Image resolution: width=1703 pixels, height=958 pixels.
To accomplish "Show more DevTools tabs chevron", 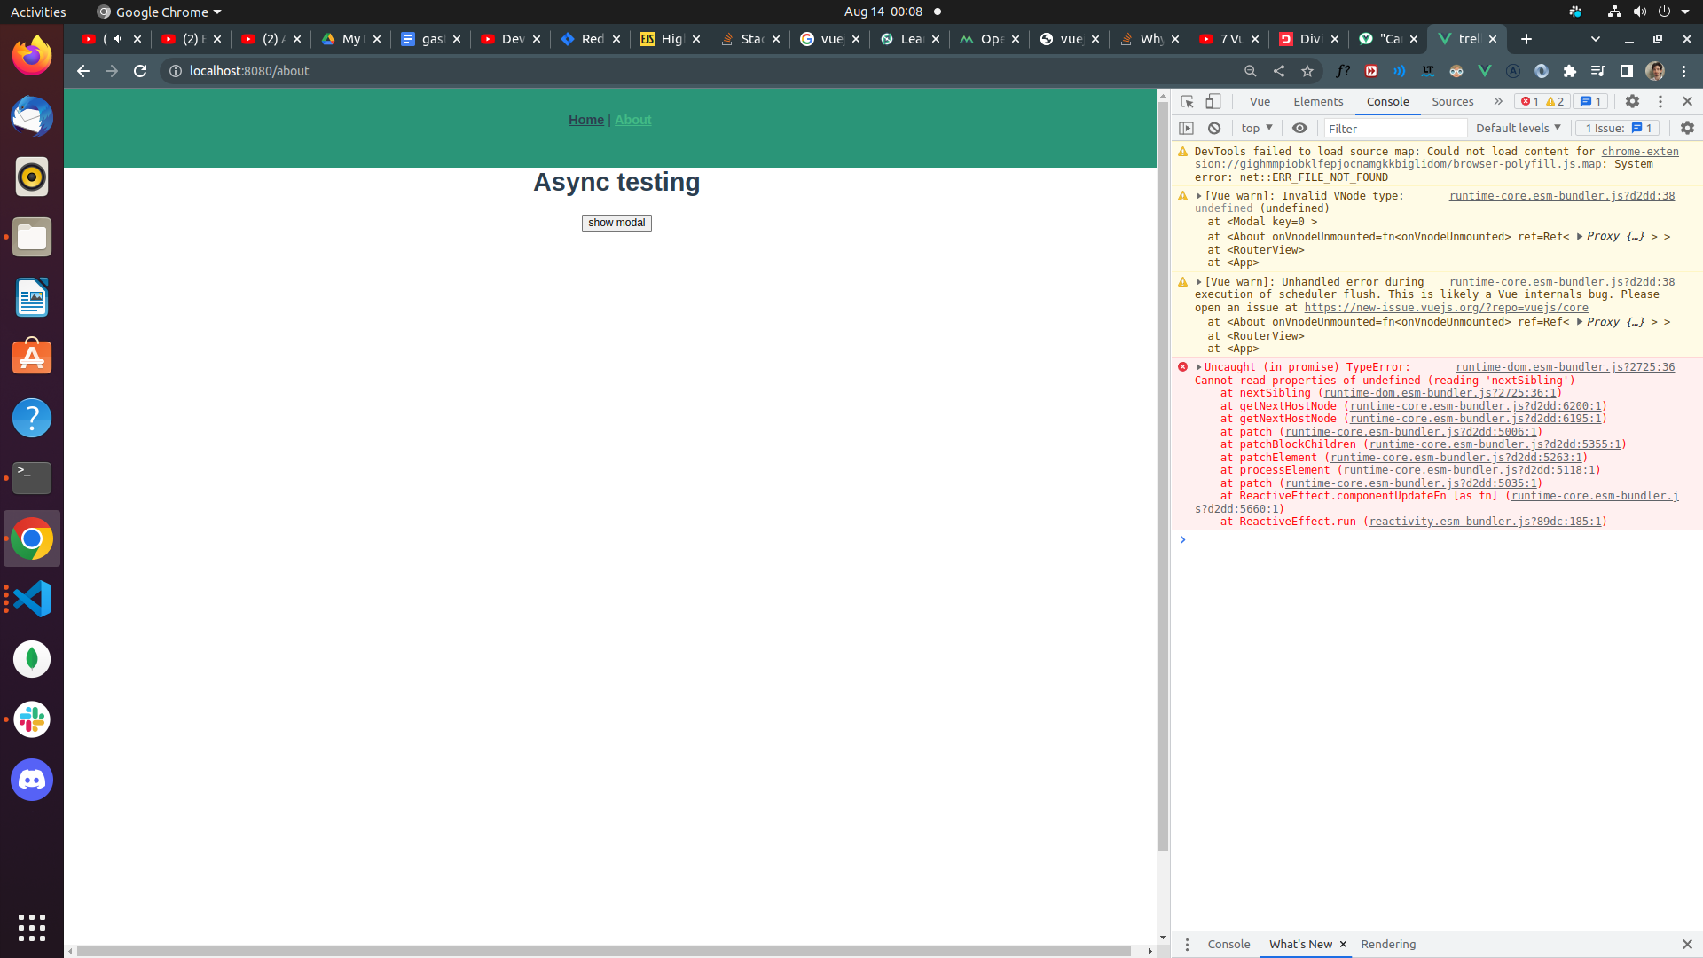I will click(x=1498, y=101).
